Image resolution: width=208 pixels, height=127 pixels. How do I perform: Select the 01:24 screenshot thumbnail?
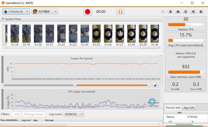(x=85, y=34)
